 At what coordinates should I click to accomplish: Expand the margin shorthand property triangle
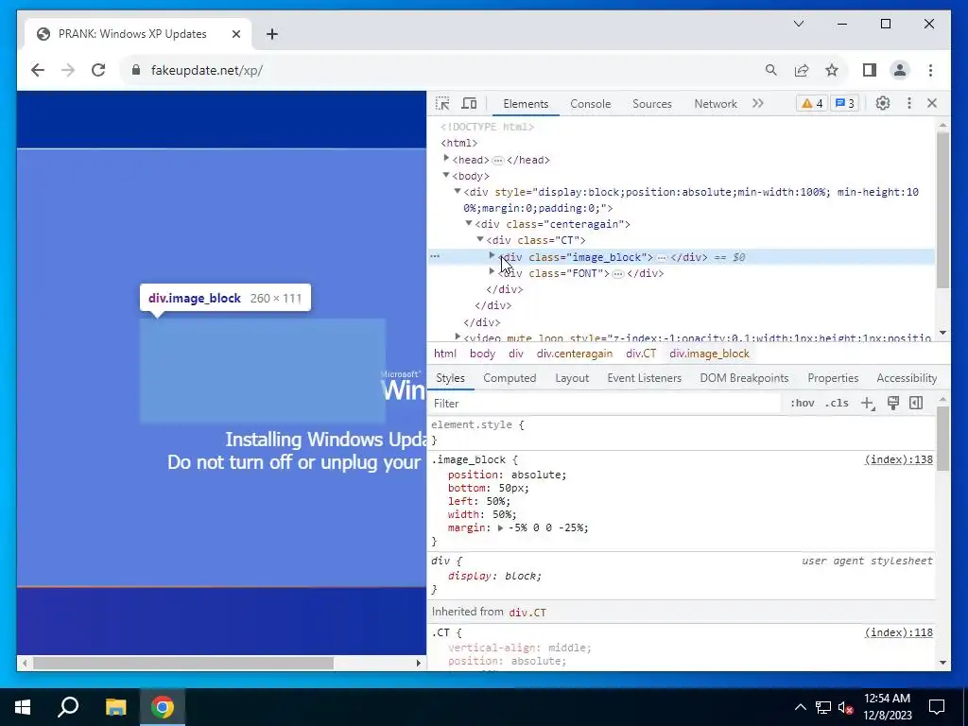pos(501,527)
